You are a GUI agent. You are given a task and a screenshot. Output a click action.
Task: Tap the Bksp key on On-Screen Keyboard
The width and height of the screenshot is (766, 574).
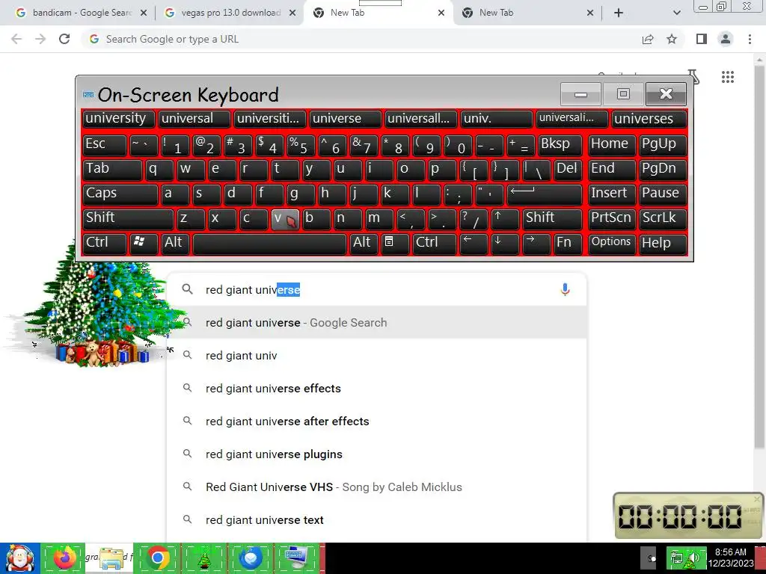point(560,144)
